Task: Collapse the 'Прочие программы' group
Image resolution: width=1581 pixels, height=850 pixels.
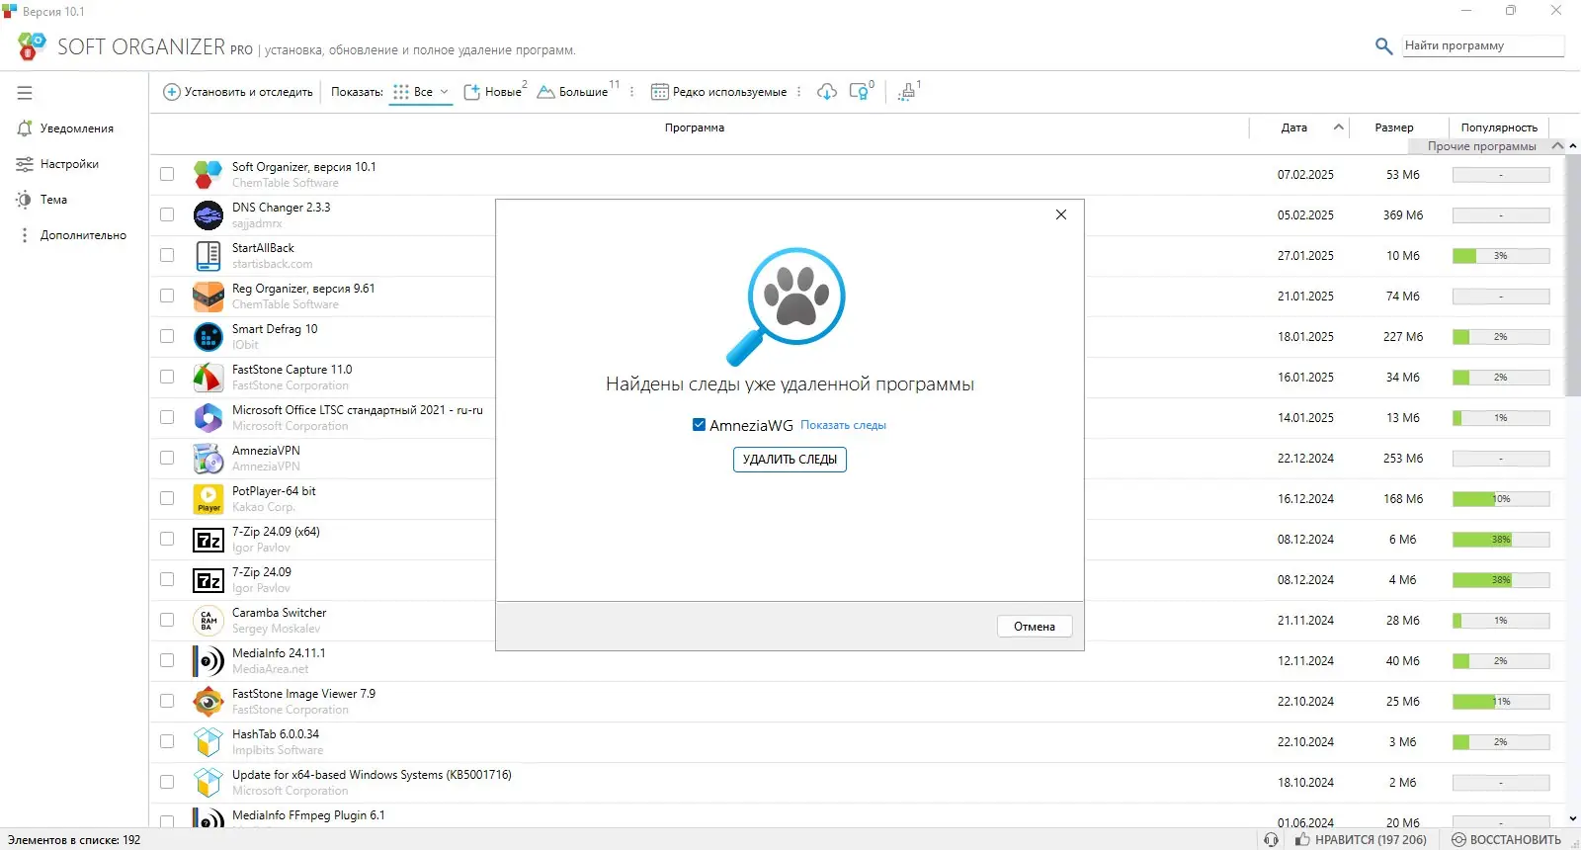Action: coord(1557,146)
